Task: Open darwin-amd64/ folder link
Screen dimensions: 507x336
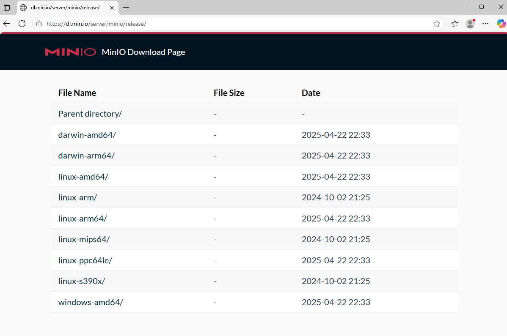Action: click(87, 134)
